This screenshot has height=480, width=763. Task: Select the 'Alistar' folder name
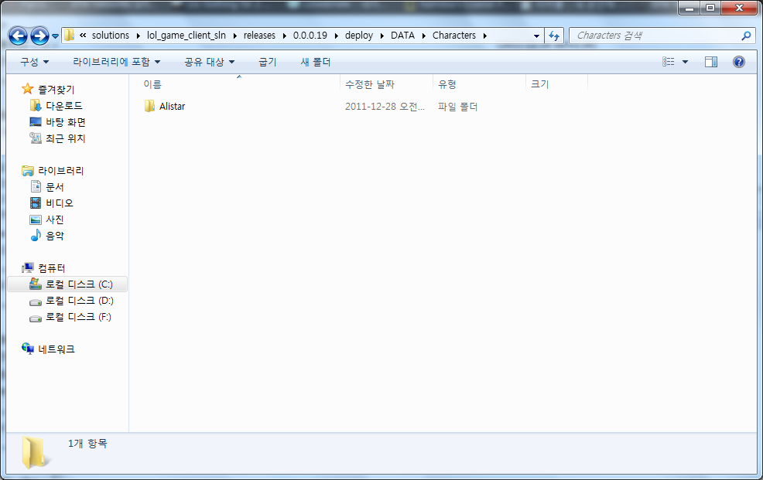(173, 107)
